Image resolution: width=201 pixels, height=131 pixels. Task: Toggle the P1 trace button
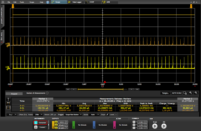[x=56, y=128]
